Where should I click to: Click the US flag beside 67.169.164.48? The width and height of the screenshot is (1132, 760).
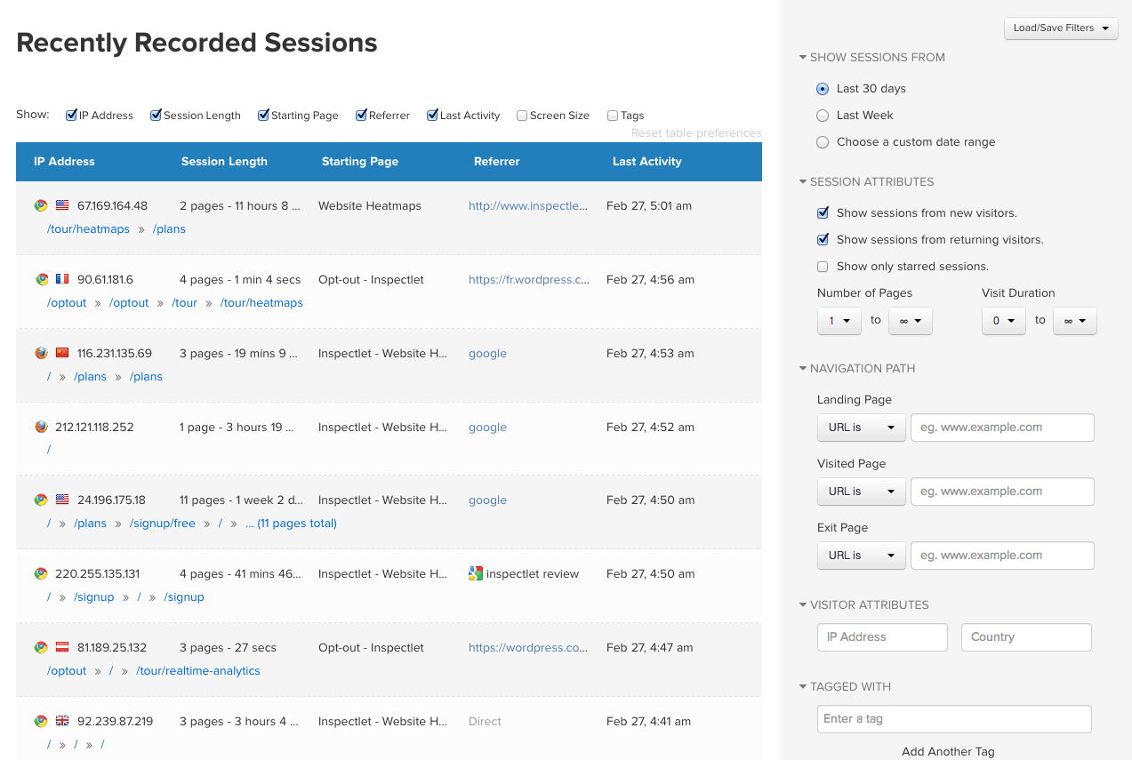[61, 204]
